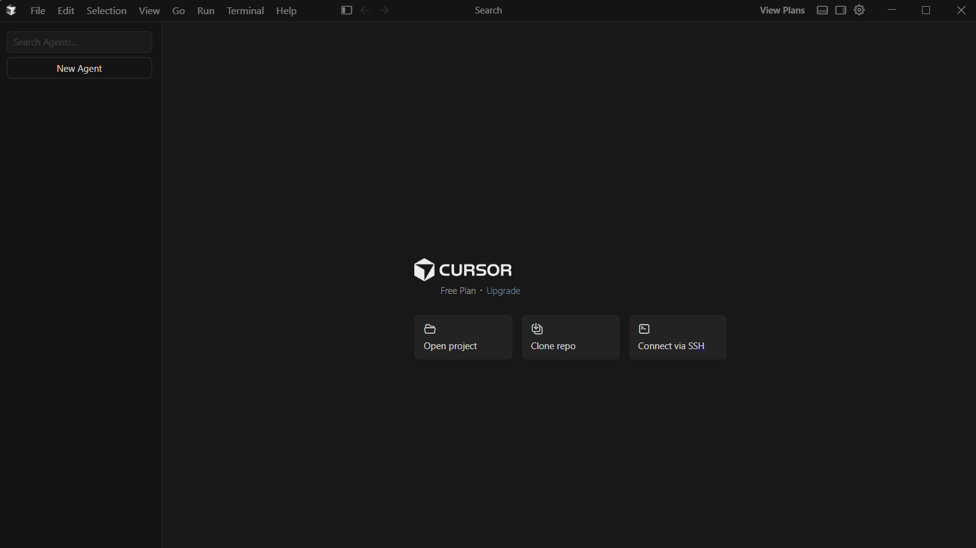Toggle the primary sidebar layout icon

[x=347, y=10]
